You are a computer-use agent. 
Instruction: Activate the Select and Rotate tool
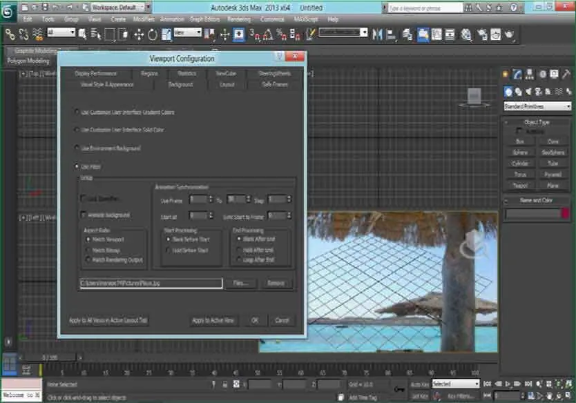coord(153,35)
